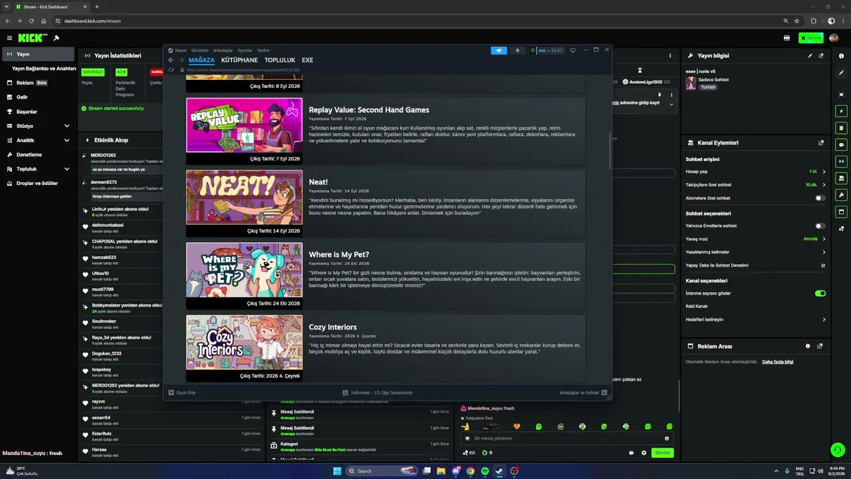Click the green support headset button

click(838, 450)
